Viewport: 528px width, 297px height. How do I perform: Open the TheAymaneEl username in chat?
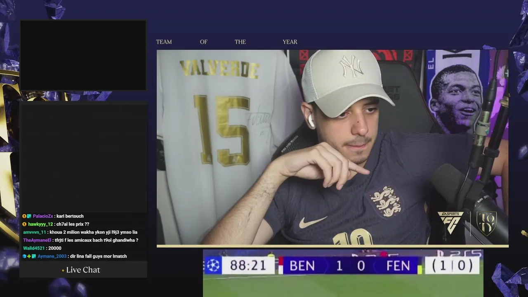point(37,240)
